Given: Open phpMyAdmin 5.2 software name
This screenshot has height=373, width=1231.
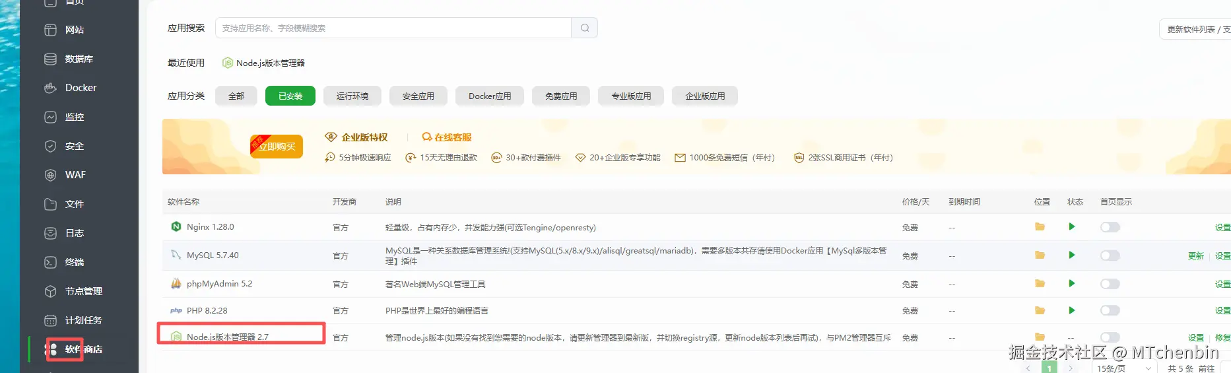Looking at the screenshot, I should 219,283.
